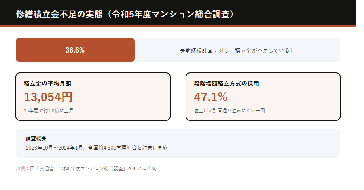Select the title 修繕積立金不足の実態
Image resolution: width=364 pixels, height=190 pixels.
[59, 14]
